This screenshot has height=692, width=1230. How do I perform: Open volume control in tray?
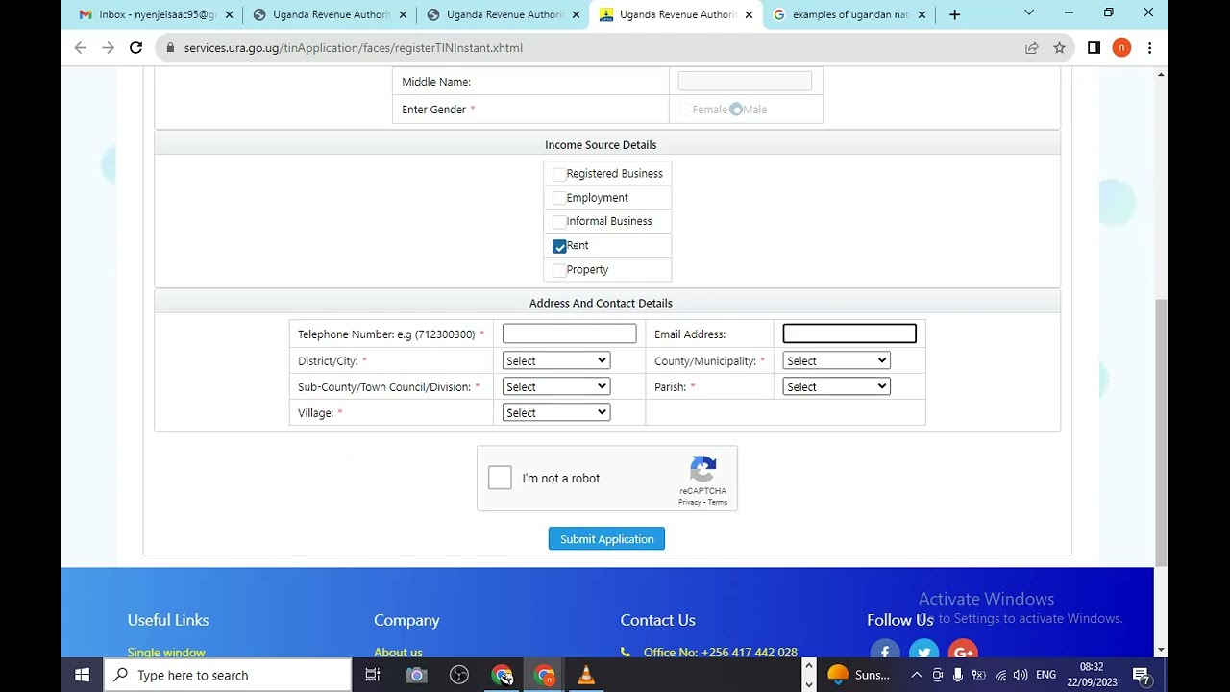tap(1020, 675)
